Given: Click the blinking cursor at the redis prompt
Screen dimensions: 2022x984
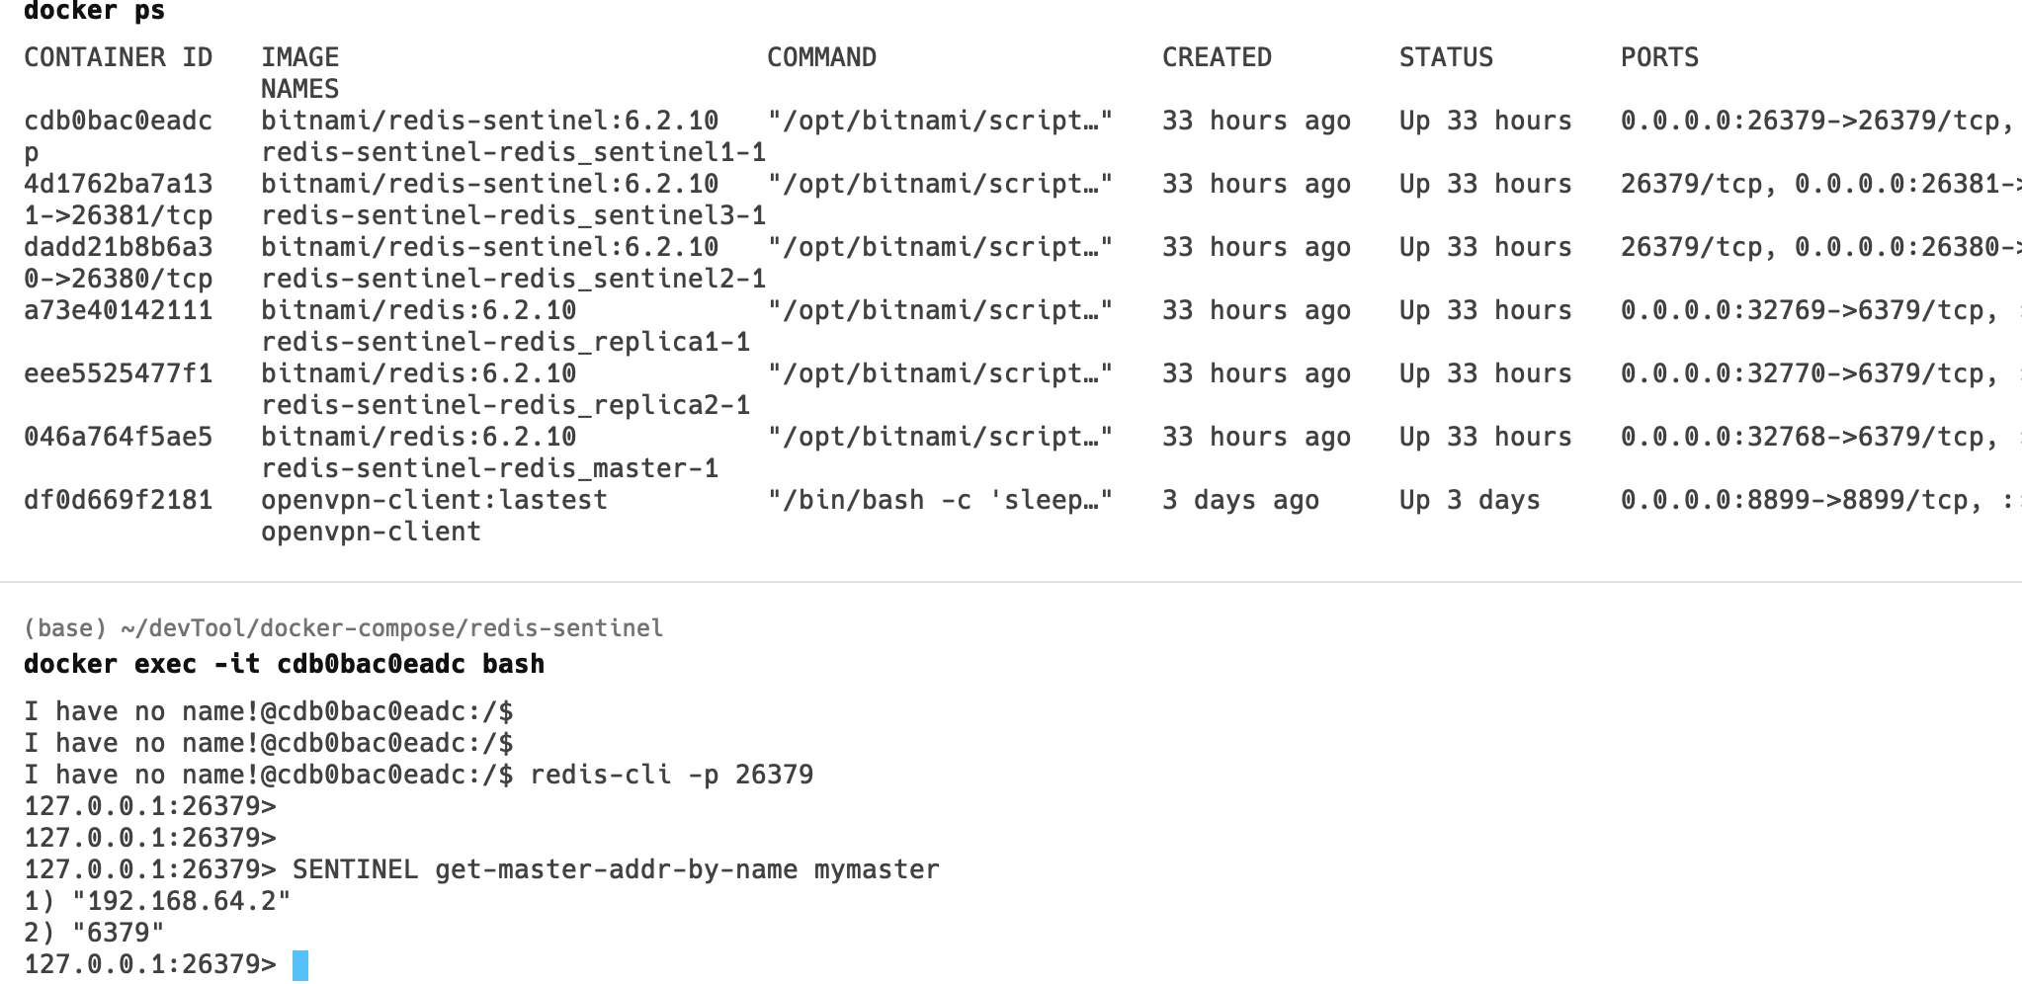Looking at the screenshot, I should coord(300,965).
